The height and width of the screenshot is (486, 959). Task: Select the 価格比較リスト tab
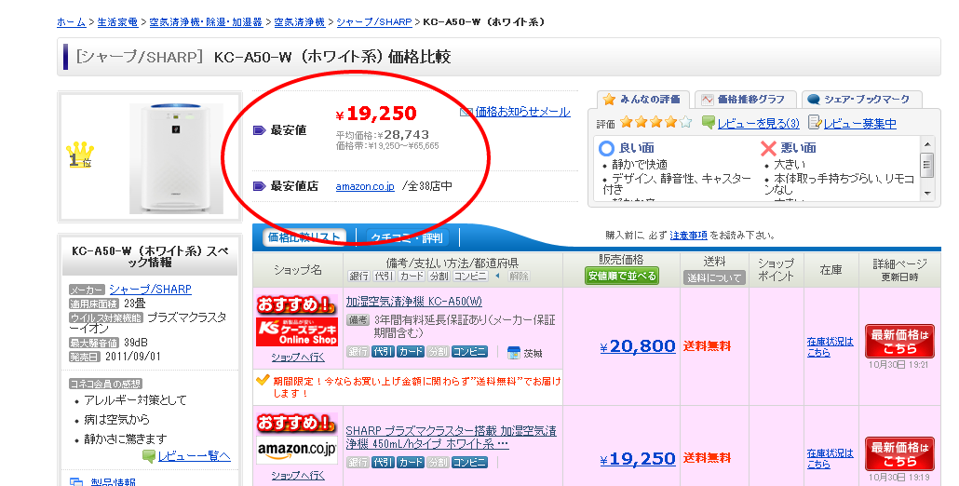coord(304,237)
